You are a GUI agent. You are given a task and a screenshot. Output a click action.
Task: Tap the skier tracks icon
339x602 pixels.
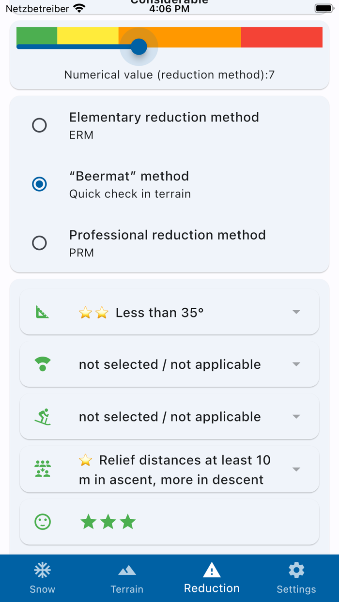(x=43, y=417)
